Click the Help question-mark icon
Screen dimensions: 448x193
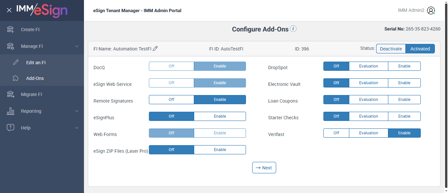pos(10,128)
